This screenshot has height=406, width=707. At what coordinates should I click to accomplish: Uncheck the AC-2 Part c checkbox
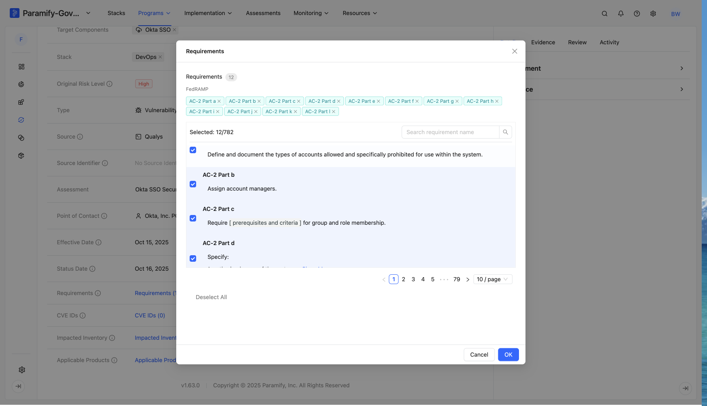coord(193,218)
